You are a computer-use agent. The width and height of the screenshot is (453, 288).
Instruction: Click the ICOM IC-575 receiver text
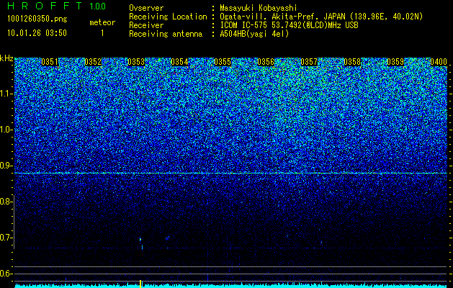(289, 25)
